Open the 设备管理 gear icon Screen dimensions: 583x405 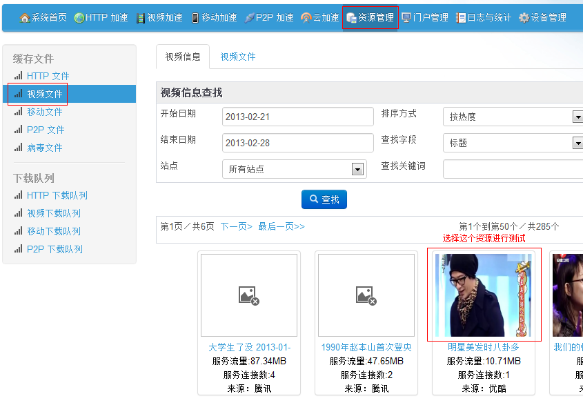524,18
